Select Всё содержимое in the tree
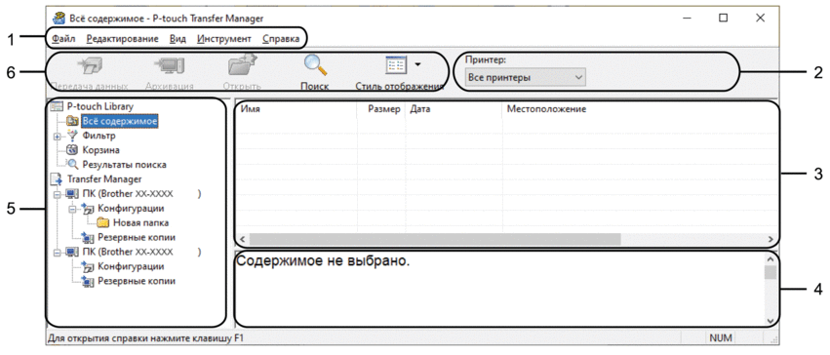The image size is (830, 355). 120,121
